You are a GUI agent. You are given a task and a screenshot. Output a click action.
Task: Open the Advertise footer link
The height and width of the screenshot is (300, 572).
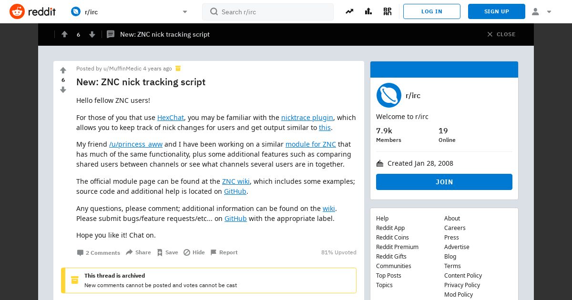[457, 247]
